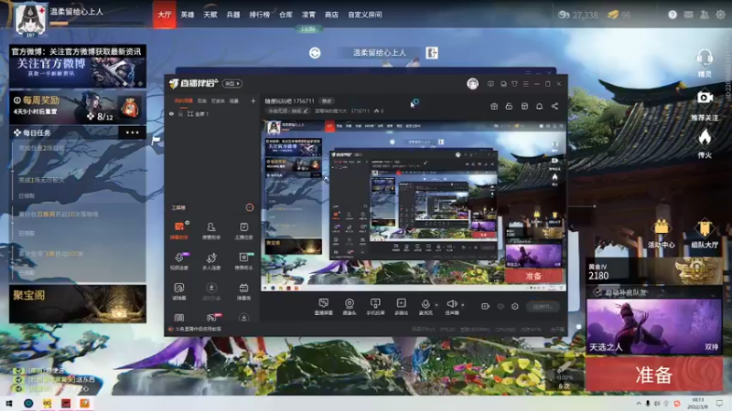Open 活动中心 in the game lobby
Viewport: 732px width, 411px height.
pyautogui.click(x=661, y=233)
